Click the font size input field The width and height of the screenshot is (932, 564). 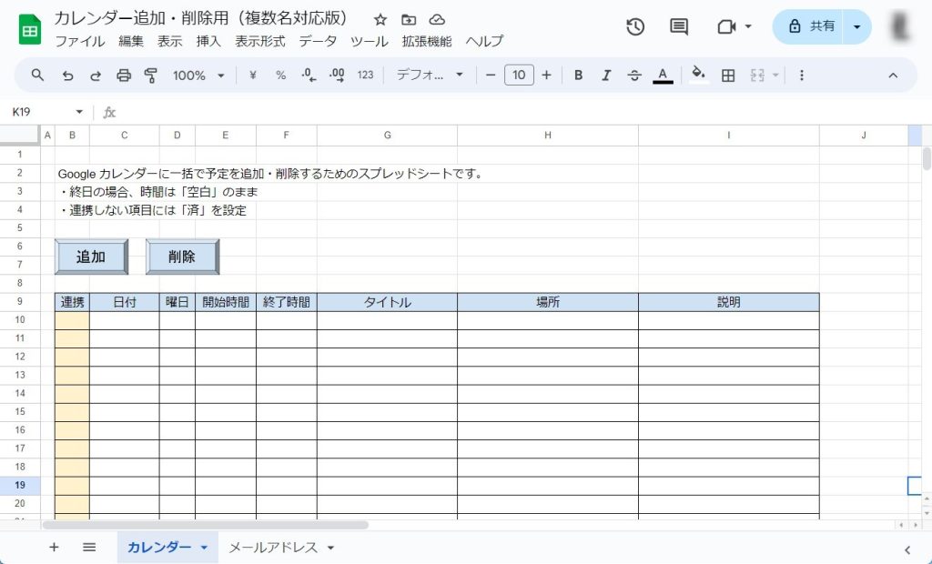519,76
